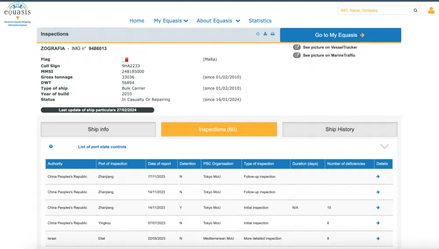This screenshot has width=439, height=249.
Task: Click the Detention column header
Action: pyautogui.click(x=189, y=164)
